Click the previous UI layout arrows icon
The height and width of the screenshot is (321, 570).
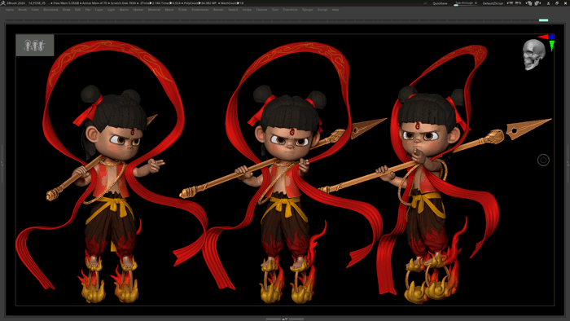[x=510, y=3]
